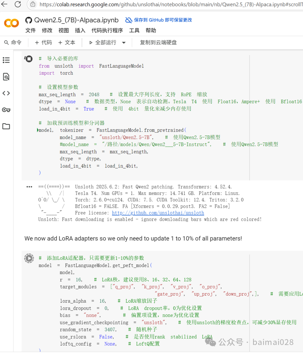Click the 保存到GitHub link to save changes
Screen dimensions: 303x354
(159, 20)
